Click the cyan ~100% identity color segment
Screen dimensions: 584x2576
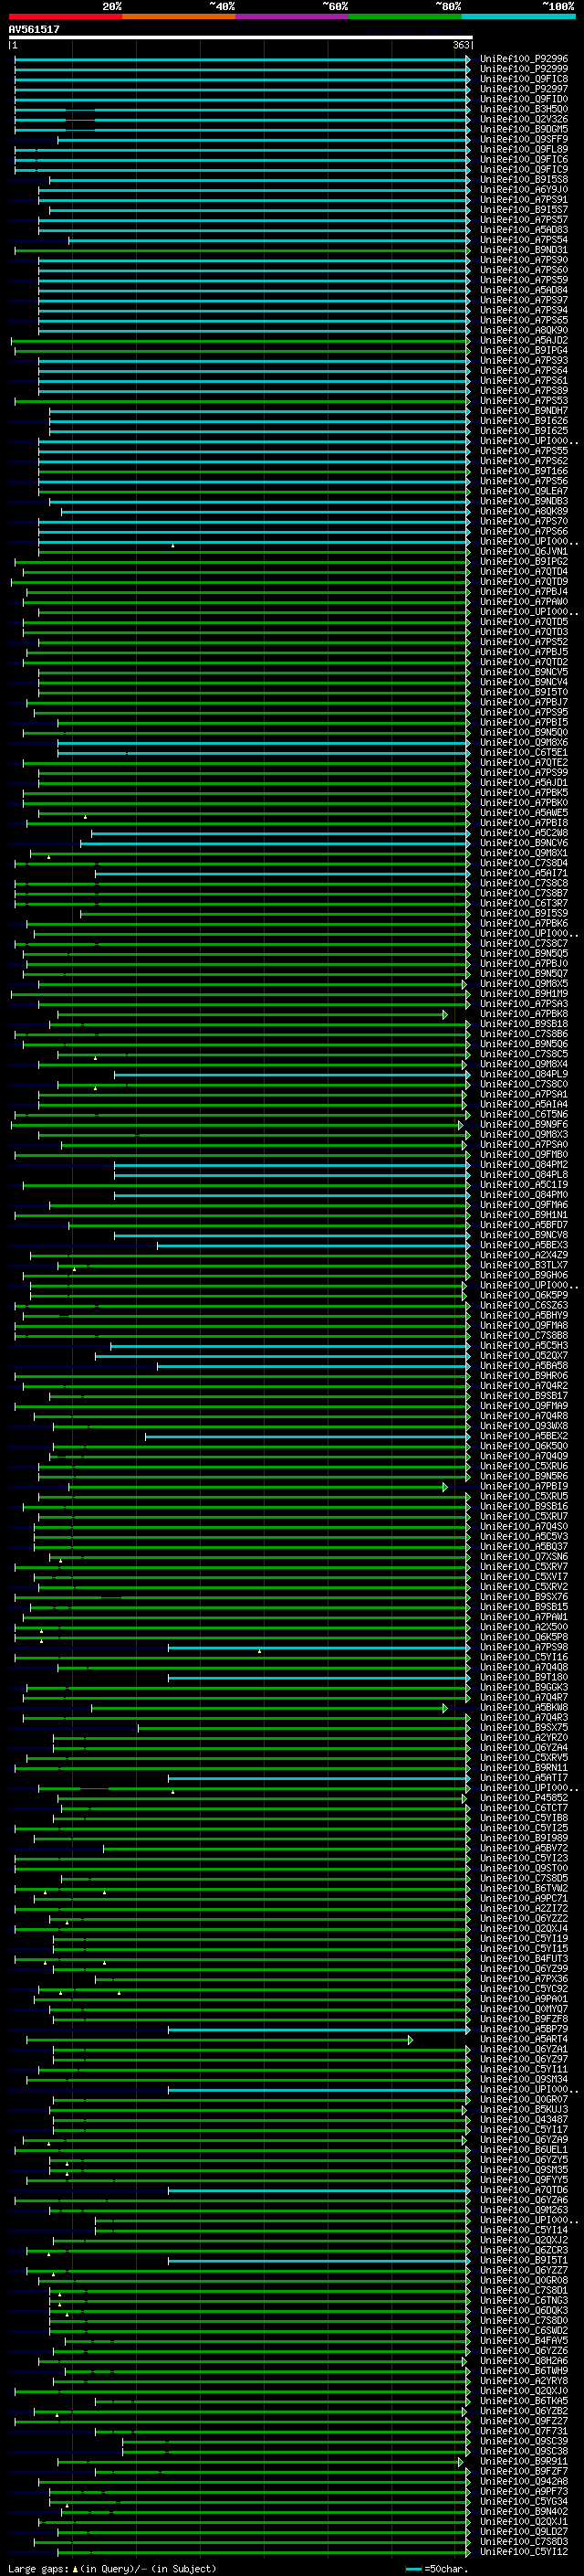[x=519, y=17]
